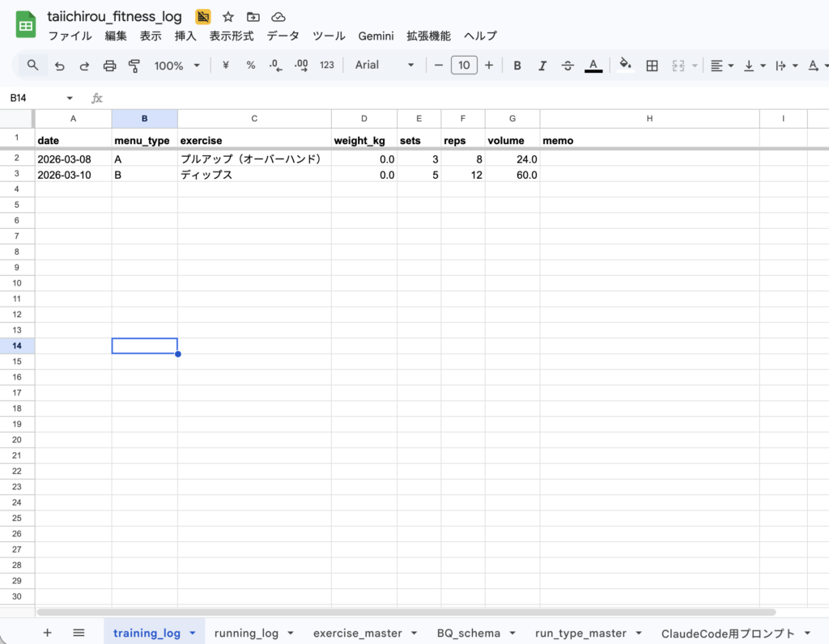Star this spreadsheet document
Image resolution: width=829 pixels, height=644 pixels.
[228, 17]
